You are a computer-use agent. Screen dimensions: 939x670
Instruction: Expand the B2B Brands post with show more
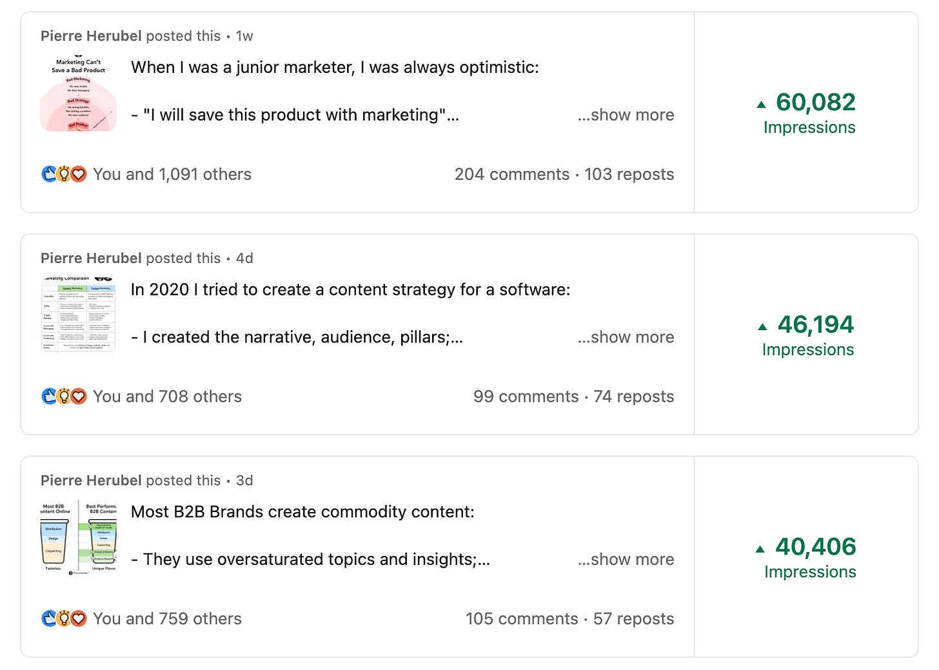[626, 559]
